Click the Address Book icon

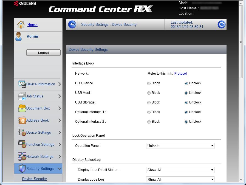tap(22, 120)
